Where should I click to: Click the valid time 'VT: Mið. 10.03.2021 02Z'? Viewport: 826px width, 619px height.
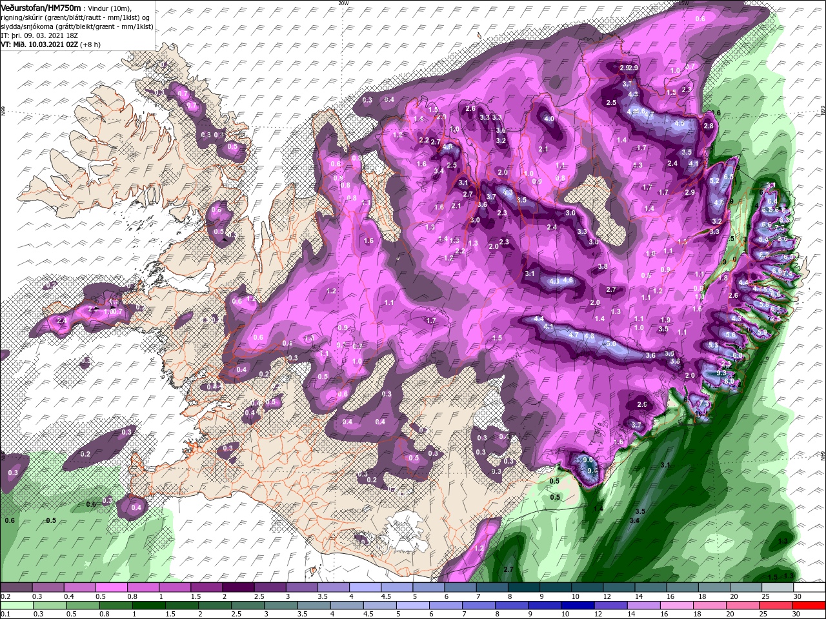pos(39,44)
